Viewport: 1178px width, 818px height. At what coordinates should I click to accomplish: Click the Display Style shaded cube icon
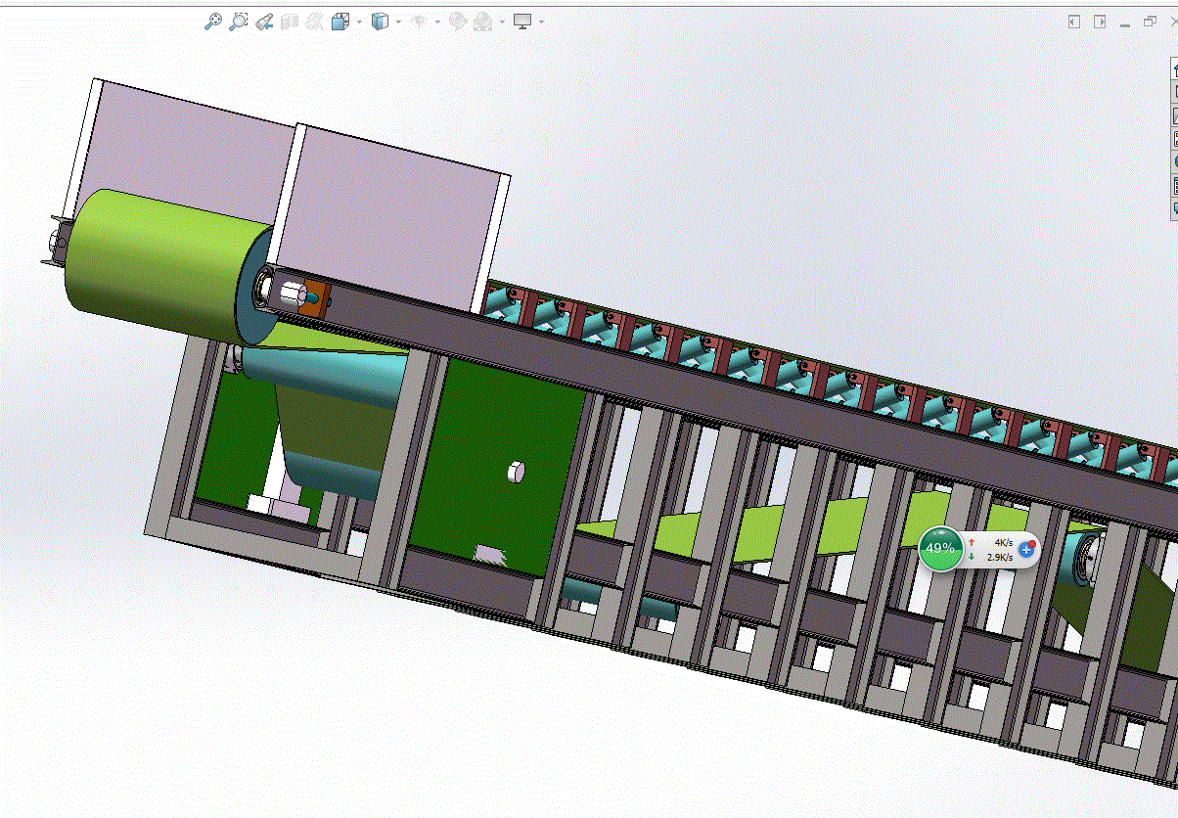(380, 22)
